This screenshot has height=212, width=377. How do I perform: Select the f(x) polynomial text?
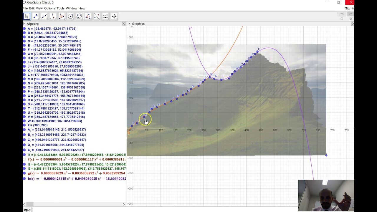tap(77, 159)
